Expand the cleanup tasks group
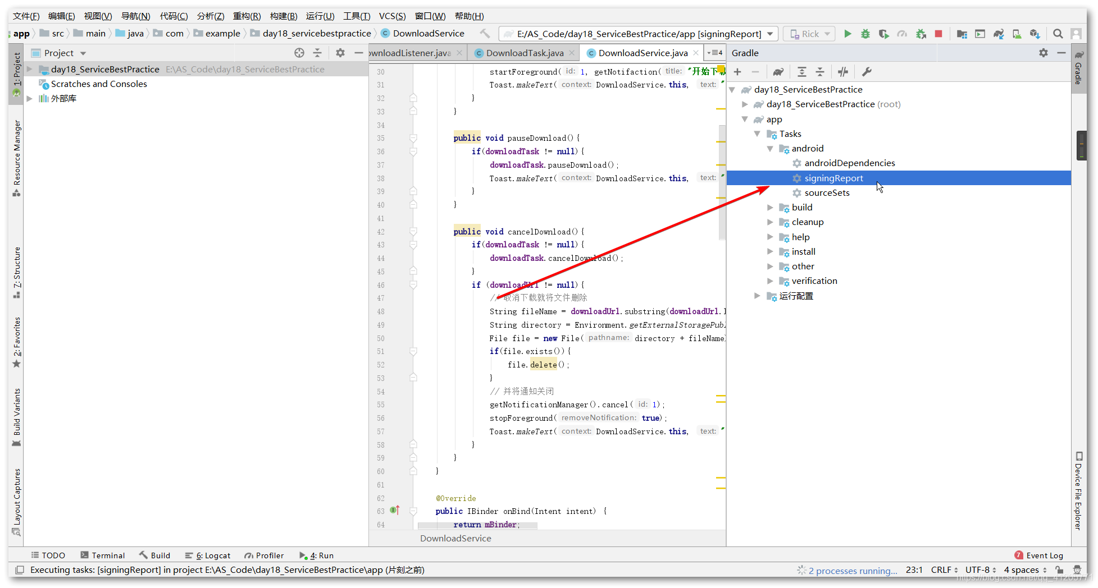The width and height of the screenshot is (1098, 588). tap(770, 222)
